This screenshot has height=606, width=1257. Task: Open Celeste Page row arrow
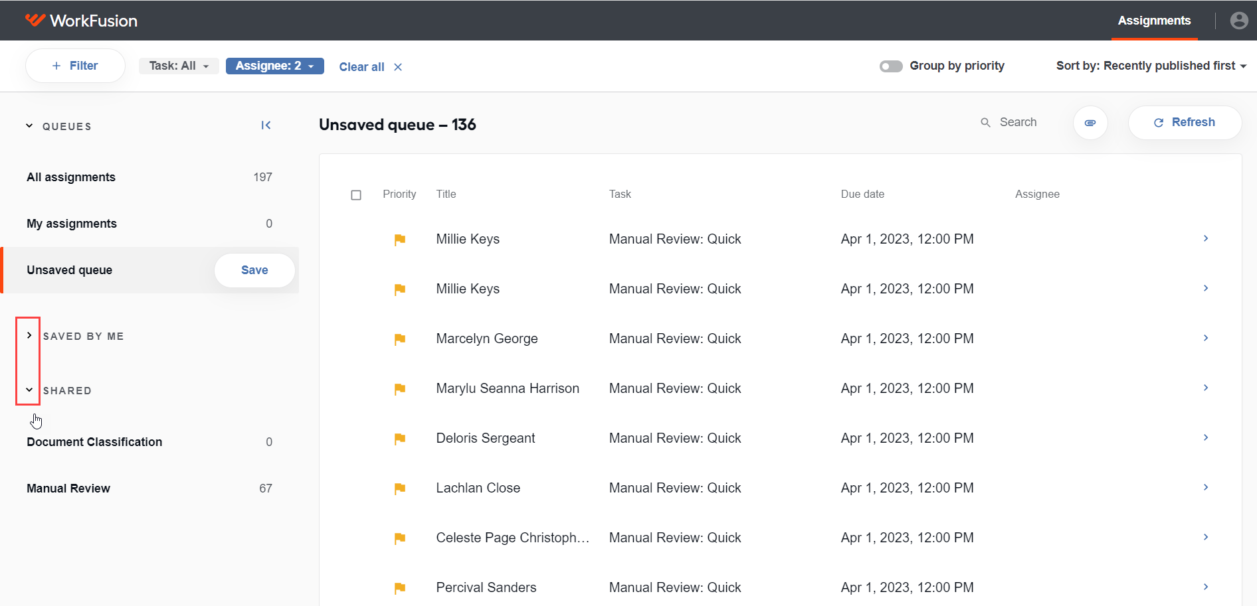click(1206, 537)
